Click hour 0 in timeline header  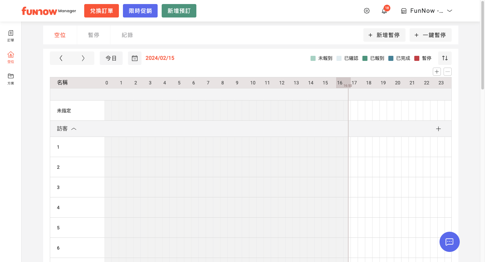tap(107, 83)
